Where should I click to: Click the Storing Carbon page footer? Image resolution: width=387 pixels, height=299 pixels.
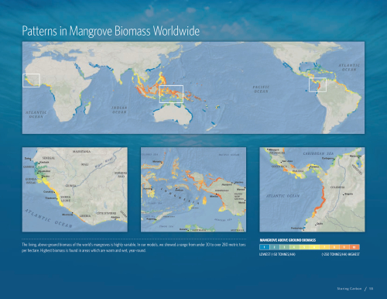[x=349, y=289]
